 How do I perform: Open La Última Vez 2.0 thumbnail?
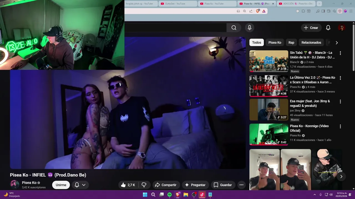coord(269,86)
